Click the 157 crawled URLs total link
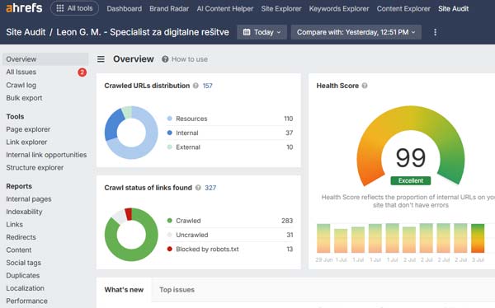 tap(207, 86)
